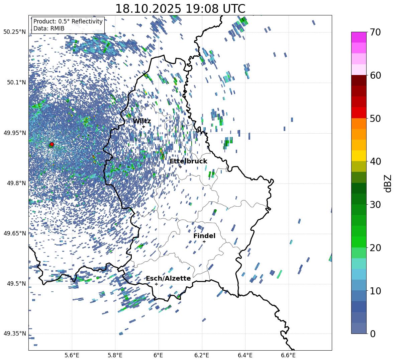Click the magenta swatch at colorbar top
This screenshot has width=396, height=362.
tap(359, 37)
